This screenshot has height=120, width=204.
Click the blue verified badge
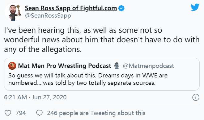(121, 8)
